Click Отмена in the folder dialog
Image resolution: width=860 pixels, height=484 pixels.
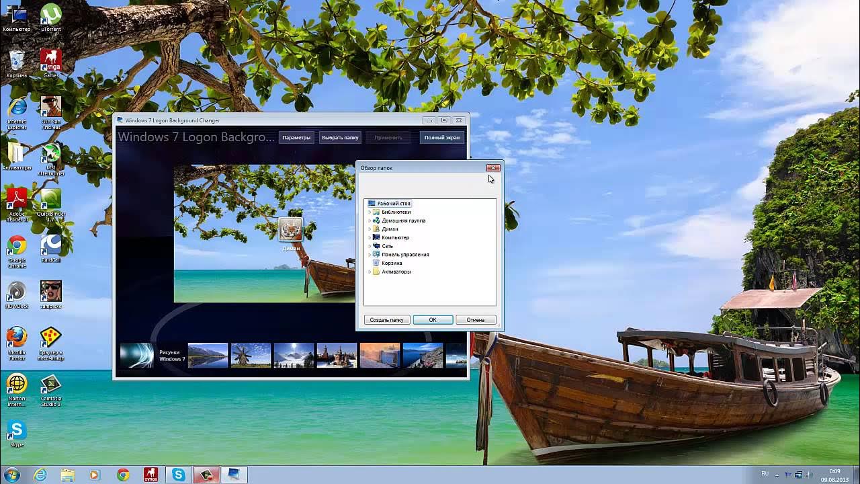pyautogui.click(x=476, y=320)
